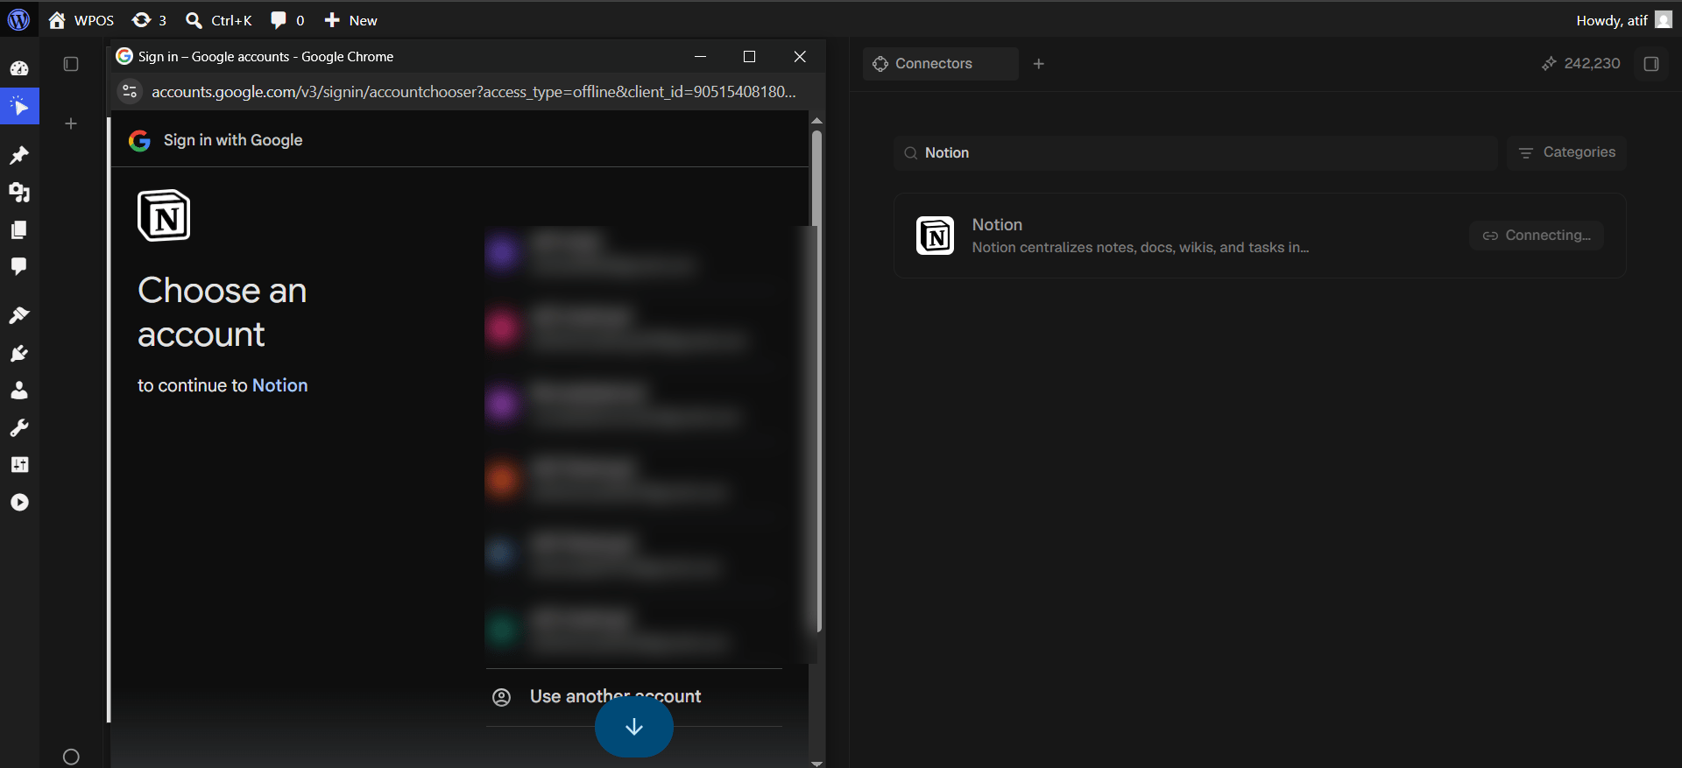Choose the account with the pink avatar
The height and width of the screenshot is (768, 1682).
coord(634,328)
